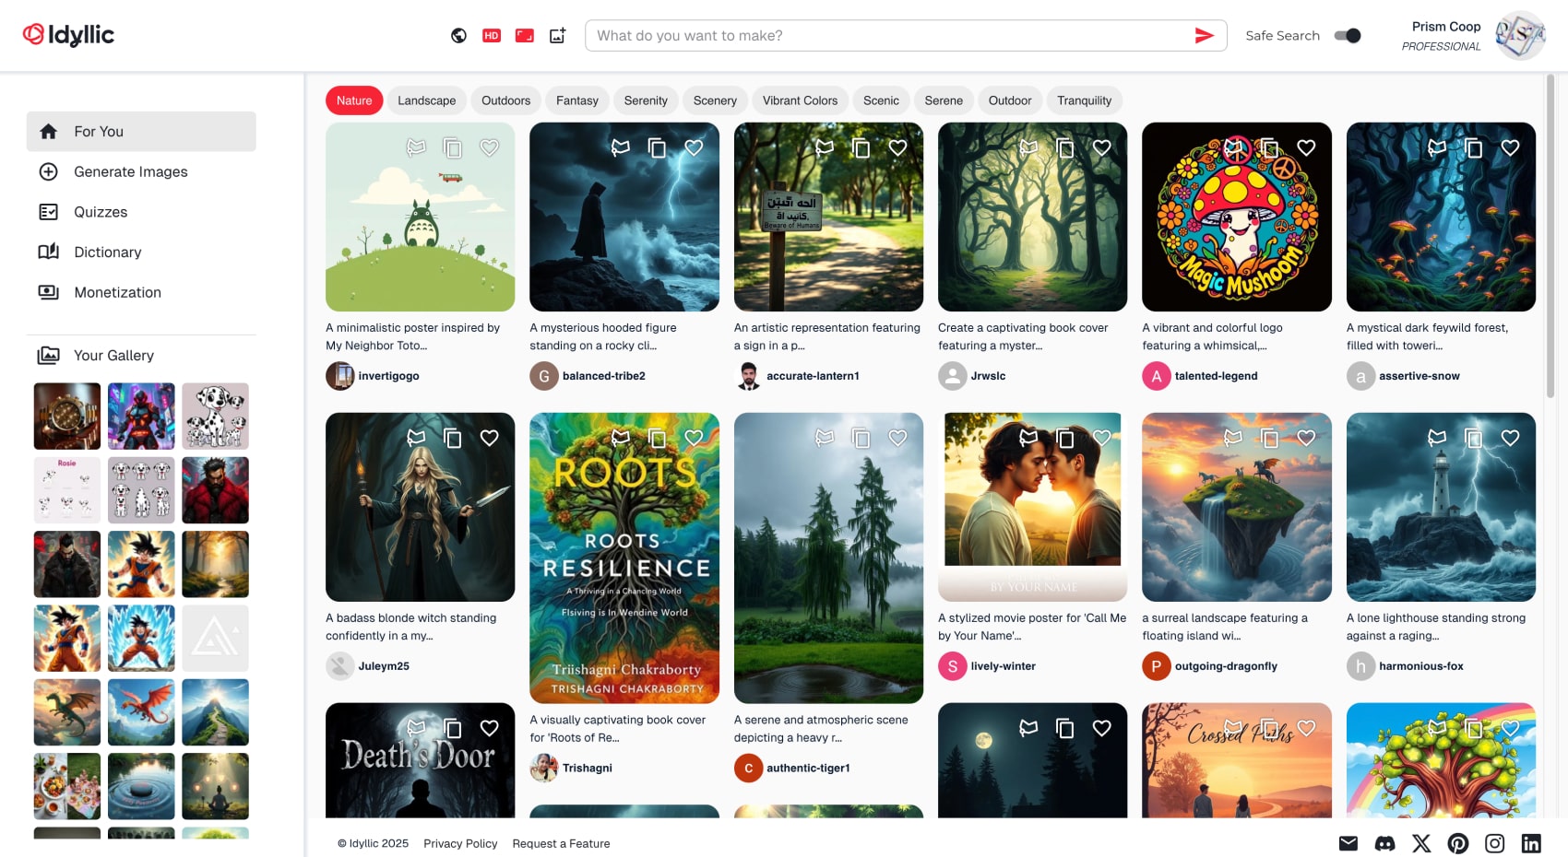
Task: Open the Quizzes section
Action: tap(100, 212)
